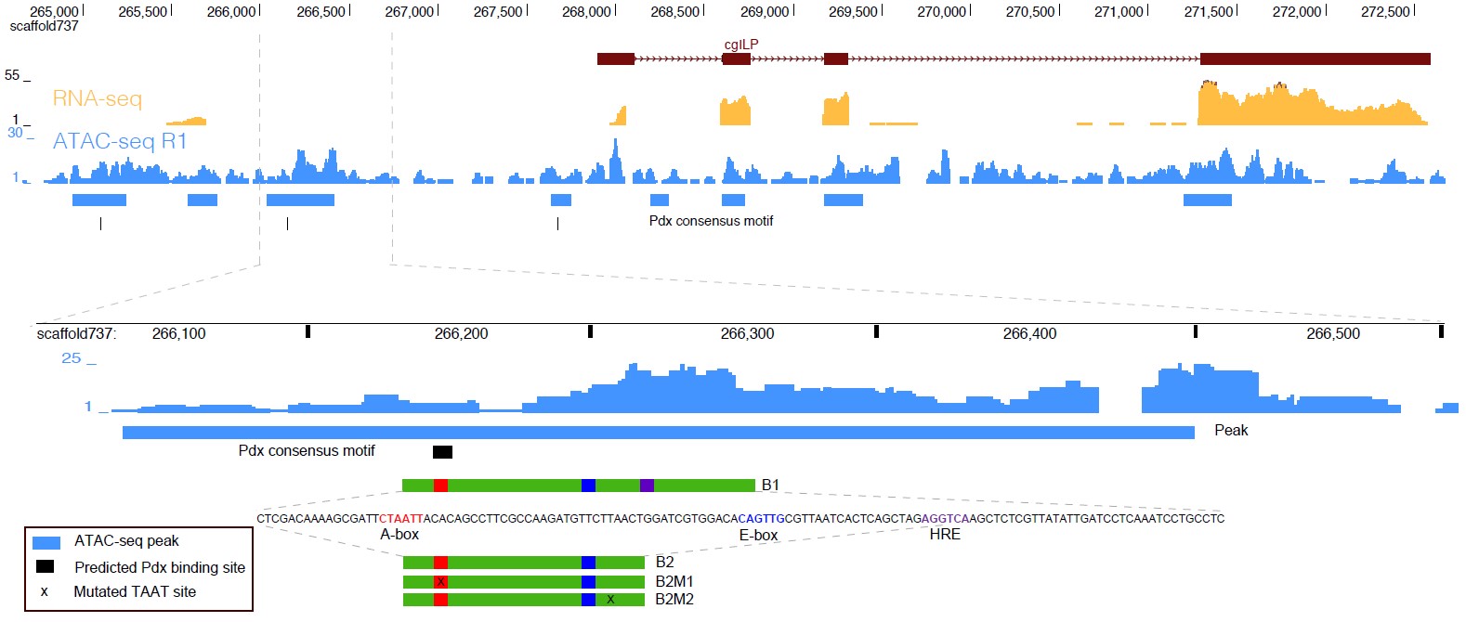1466x622 pixels.
Task: Select the black Pdx consensus motif box in zoomed view
Action: [x=442, y=452]
